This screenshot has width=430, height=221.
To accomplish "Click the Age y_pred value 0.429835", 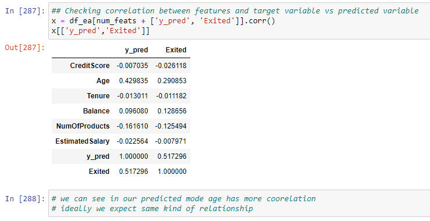I will [x=134, y=81].
